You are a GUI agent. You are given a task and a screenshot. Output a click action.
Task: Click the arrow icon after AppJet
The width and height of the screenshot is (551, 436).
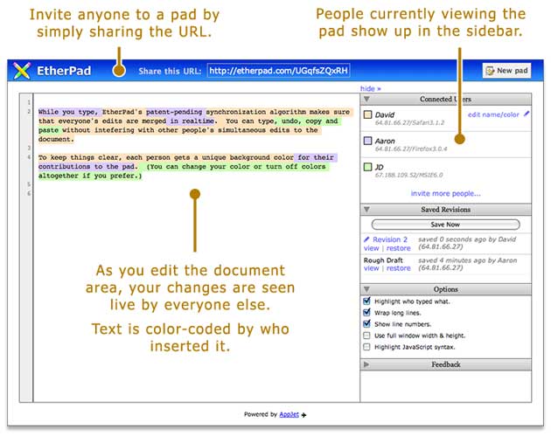(303, 415)
